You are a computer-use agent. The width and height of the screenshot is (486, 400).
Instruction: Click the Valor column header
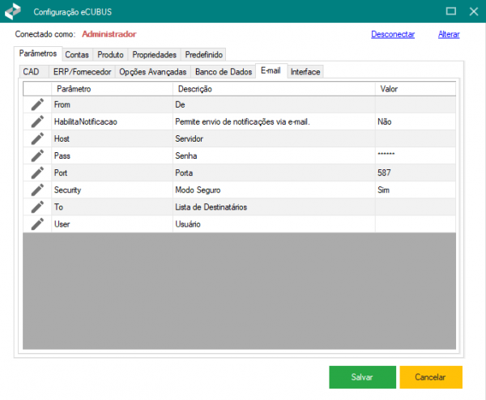(x=416, y=89)
